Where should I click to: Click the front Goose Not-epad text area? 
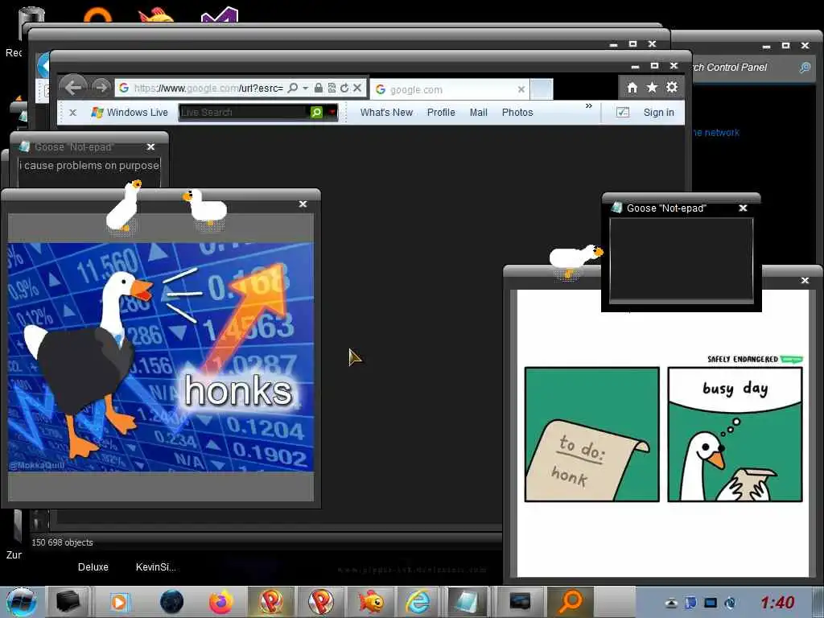(681, 259)
